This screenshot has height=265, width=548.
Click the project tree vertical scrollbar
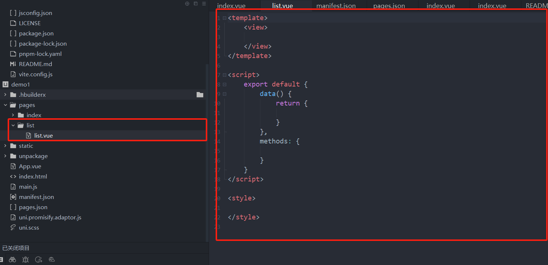click(207, 153)
